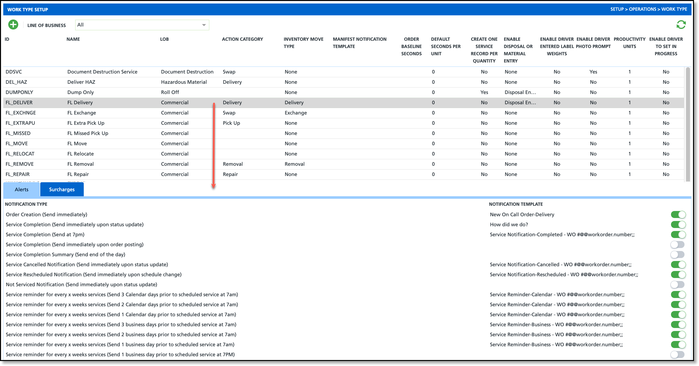Click the Line of Business dropdown arrow

(x=204, y=25)
